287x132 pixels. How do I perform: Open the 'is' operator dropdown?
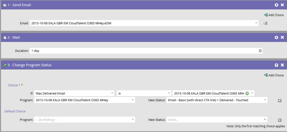[x=169, y=93]
